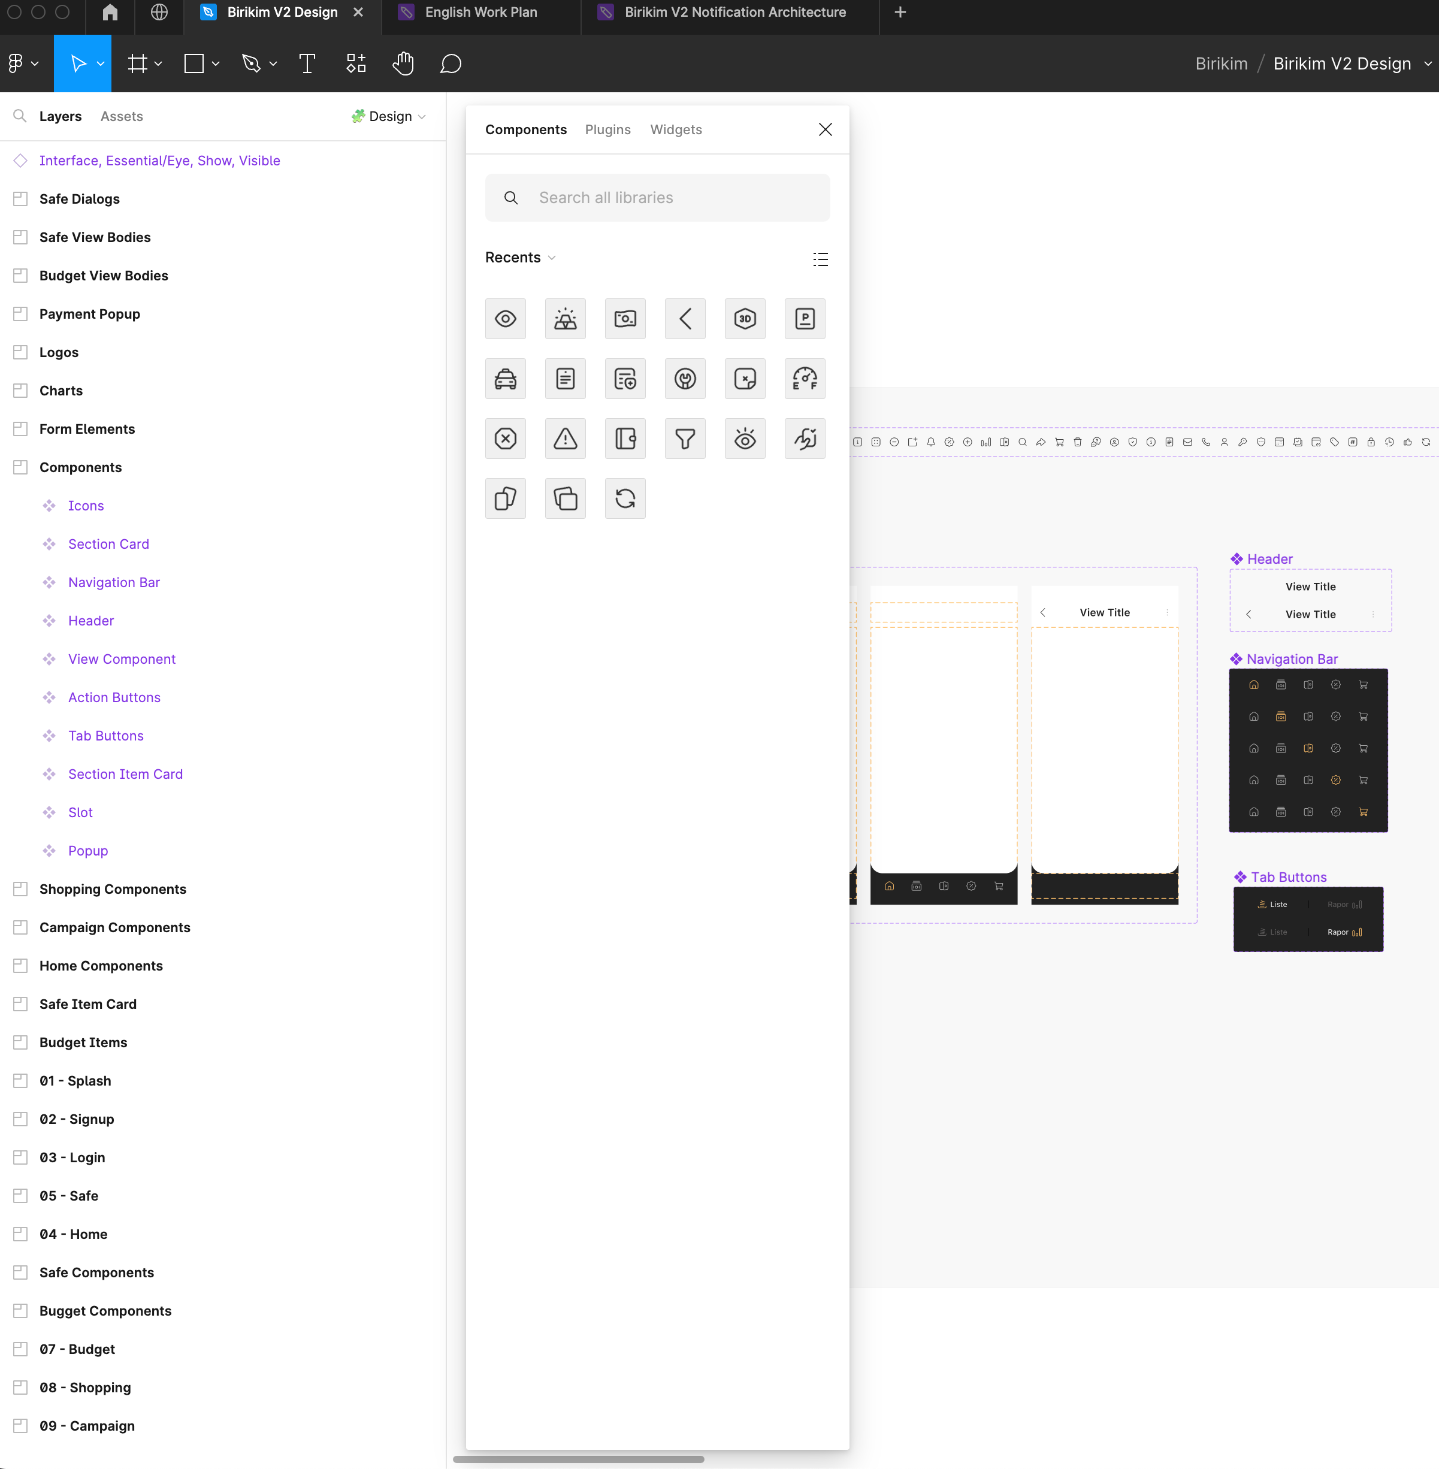
Task: Insert the circled X icon component
Action: click(506, 439)
